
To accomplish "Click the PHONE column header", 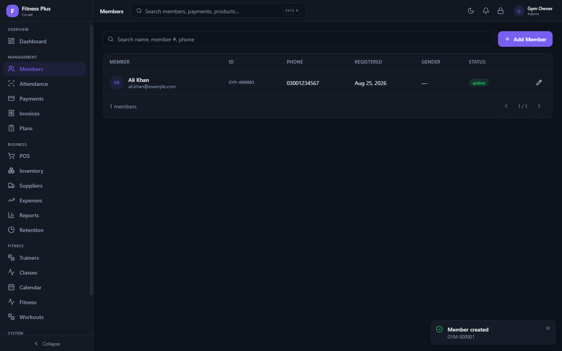I will coord(295,62).
